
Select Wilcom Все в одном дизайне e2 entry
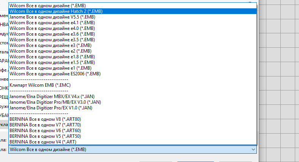point(133,51)
